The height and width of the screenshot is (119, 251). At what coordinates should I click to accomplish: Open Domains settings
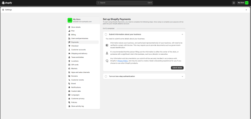tap(83, 76)
